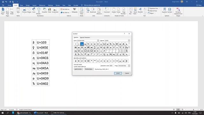Undo the last action
The height and width of the screenshot is (115, 204).
click(x=6, y=2)
